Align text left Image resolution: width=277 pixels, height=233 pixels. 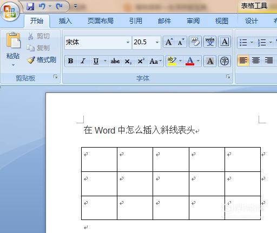(x=243, y=61)
